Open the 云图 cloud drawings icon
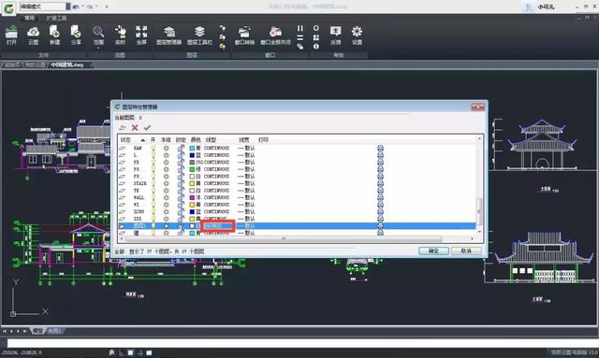The height and width of the screenshot is (358, 599). point(34,36)
